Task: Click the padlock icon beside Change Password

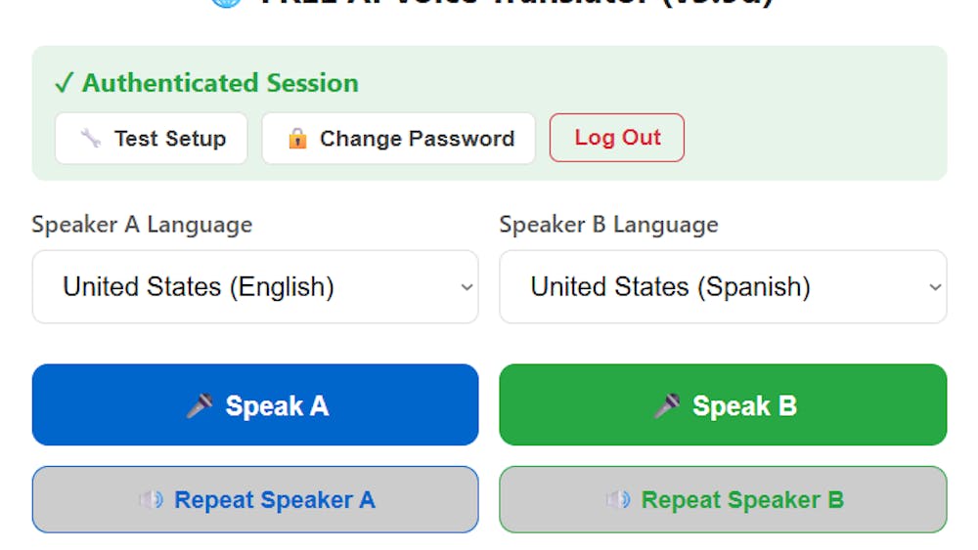Action: [x=297, y=139]
